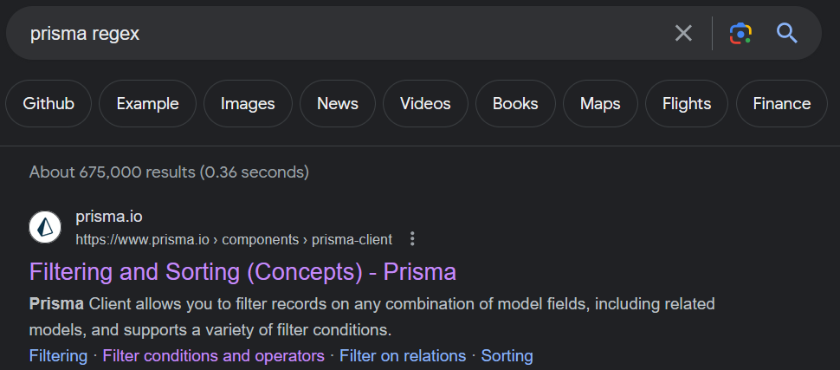Open the Filtering sitelink

[58, 355]
